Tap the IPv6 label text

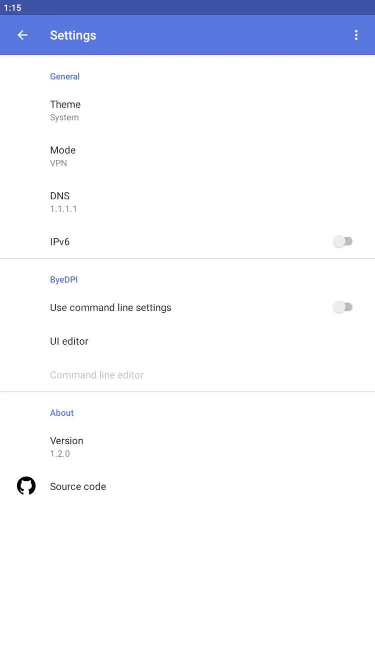[60, 242]
